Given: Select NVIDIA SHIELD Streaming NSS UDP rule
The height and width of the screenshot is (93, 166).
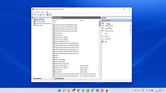Looking at the screenshot, I should pyautogui.click(x=67, y=45).
